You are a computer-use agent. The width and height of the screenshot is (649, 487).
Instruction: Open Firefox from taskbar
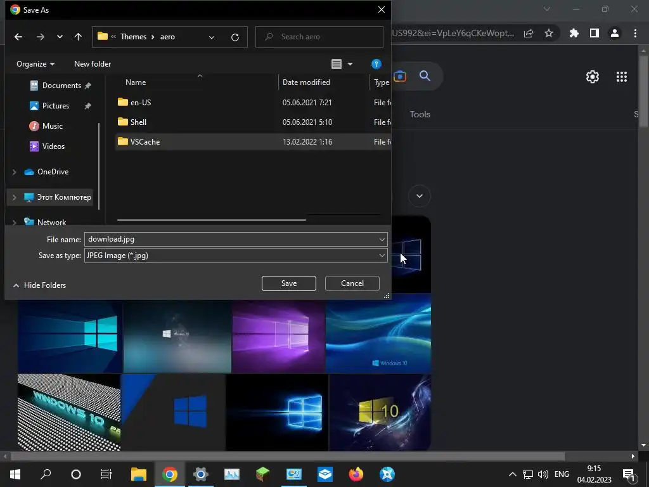pyautogui.click(x=356, y=474)
